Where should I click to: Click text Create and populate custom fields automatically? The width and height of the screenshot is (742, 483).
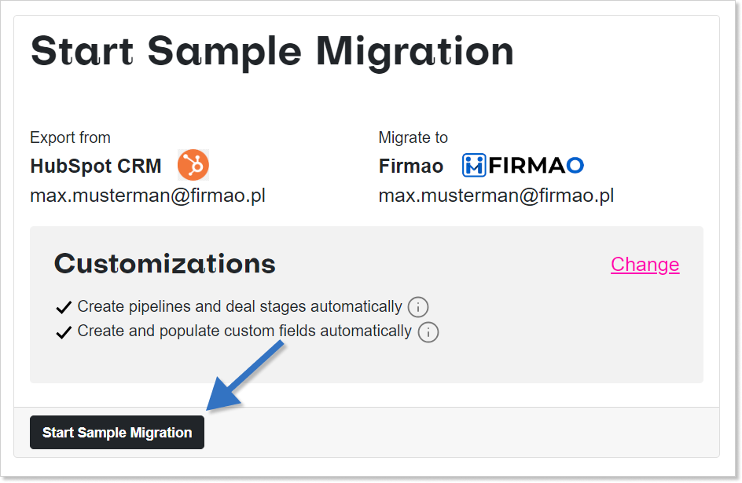(x=244, y=331)
